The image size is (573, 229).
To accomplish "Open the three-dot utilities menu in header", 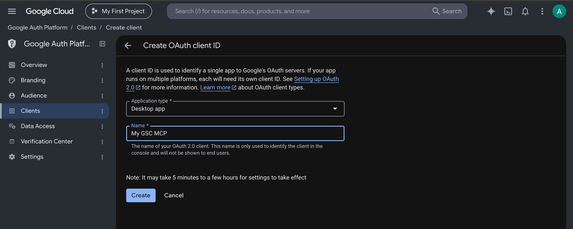I will [x=542, y=11].
